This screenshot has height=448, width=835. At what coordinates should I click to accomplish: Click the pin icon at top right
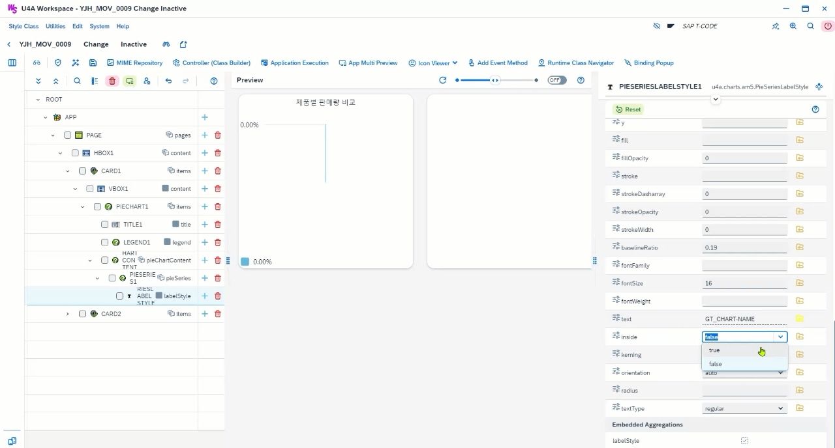pyautogui.click(x=776, y=26)
